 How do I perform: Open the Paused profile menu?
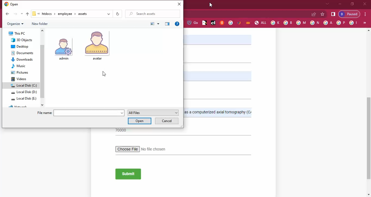point(349,14)
